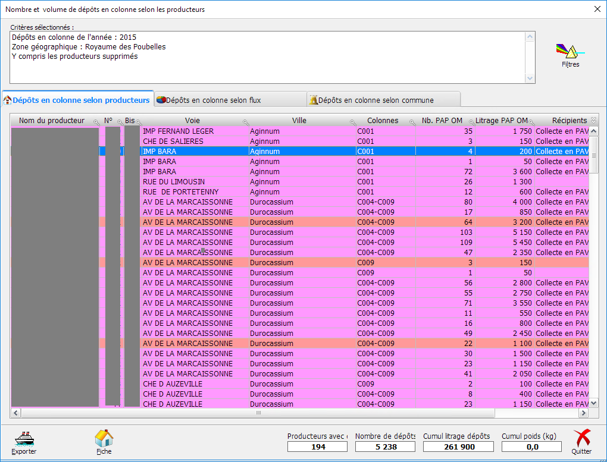This screenshot has width=607, height=462.
Task: Sort by the Litrage PAP OM column header
Action: pyautogui.click(x=501, y=121)
